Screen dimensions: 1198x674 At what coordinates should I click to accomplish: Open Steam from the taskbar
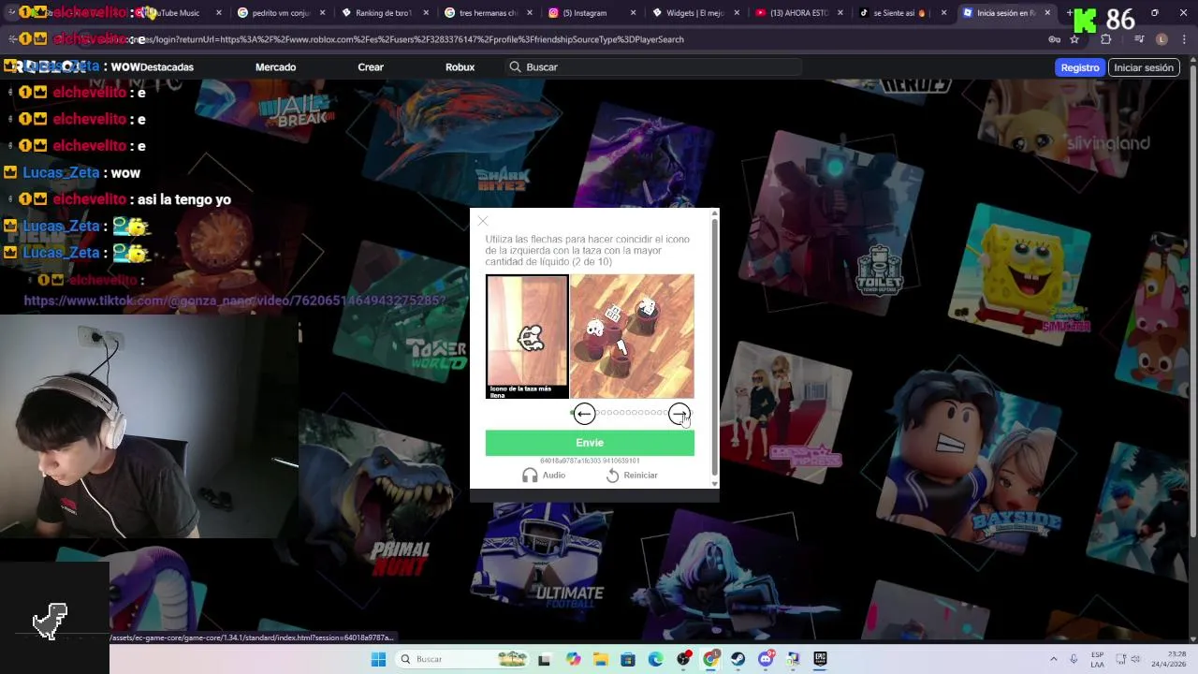[x=738, y=659]
